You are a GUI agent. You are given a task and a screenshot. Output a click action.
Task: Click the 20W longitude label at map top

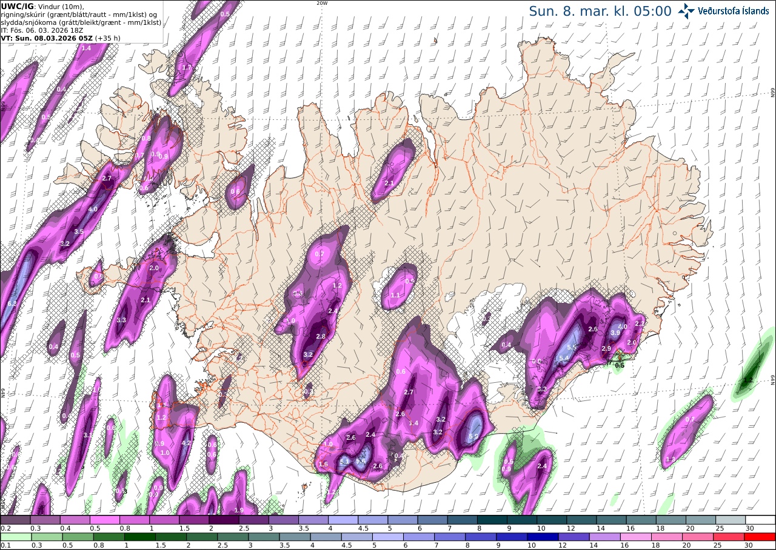click(x=322, y=3)
